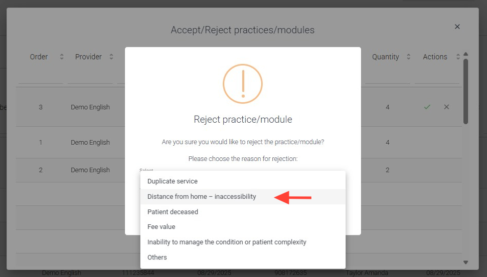Select the Fee value reason
The image size is (487, 277).
(161, 227)
